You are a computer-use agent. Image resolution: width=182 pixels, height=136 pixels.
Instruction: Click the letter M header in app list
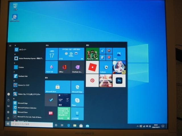point(14,99)
